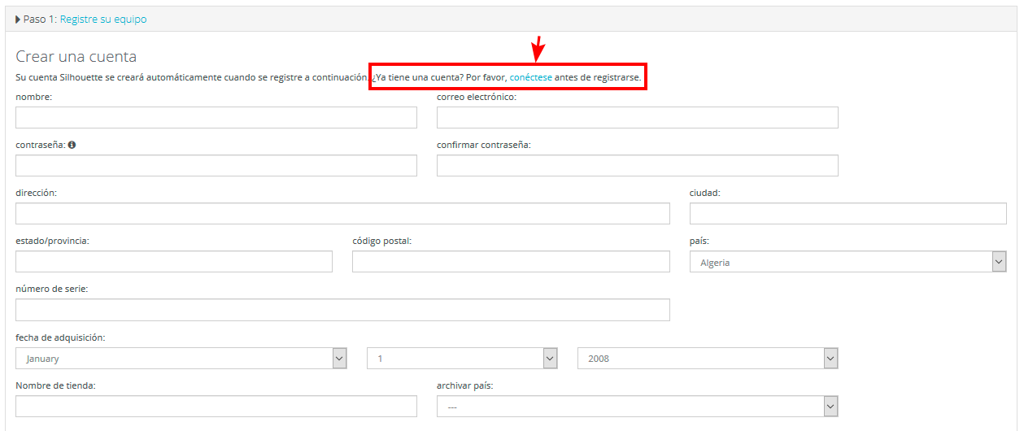Click the código postal field
Image resolution: width=1024 pixels, height=431 pixels.
(x=511, y=261)
